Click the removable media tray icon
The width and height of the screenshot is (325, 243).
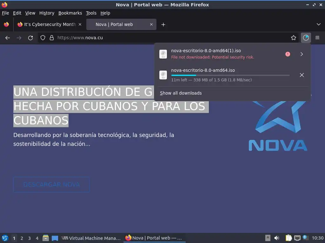[x=268, y=238]
